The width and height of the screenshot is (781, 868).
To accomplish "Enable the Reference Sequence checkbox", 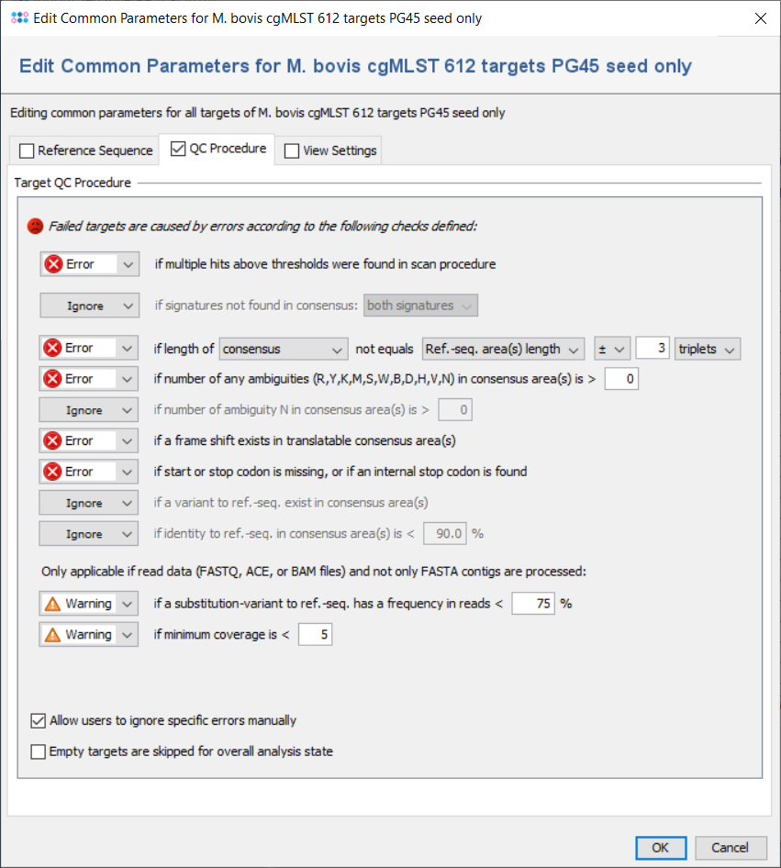I will (27, 150).
